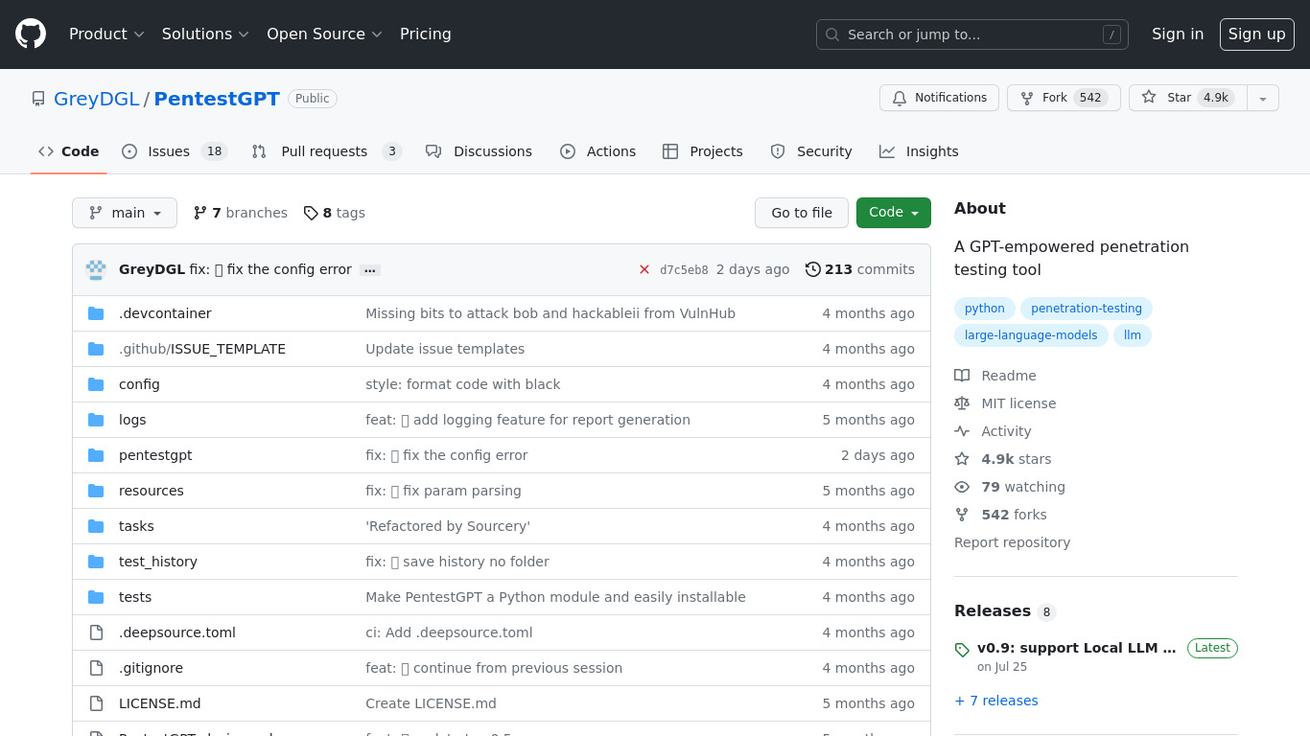The width and height of the screenshot is (1310, 736).
Task: Open the green Code dropdown
Action: [894, 213]
